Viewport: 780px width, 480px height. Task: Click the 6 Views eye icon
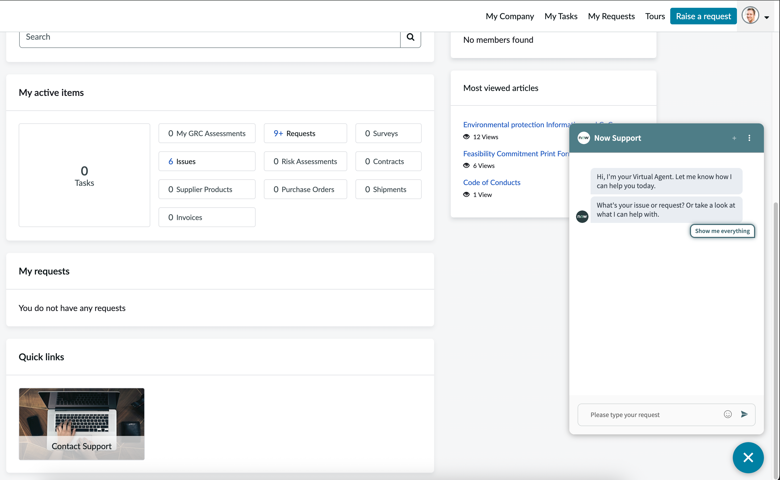tap(466, 166)
